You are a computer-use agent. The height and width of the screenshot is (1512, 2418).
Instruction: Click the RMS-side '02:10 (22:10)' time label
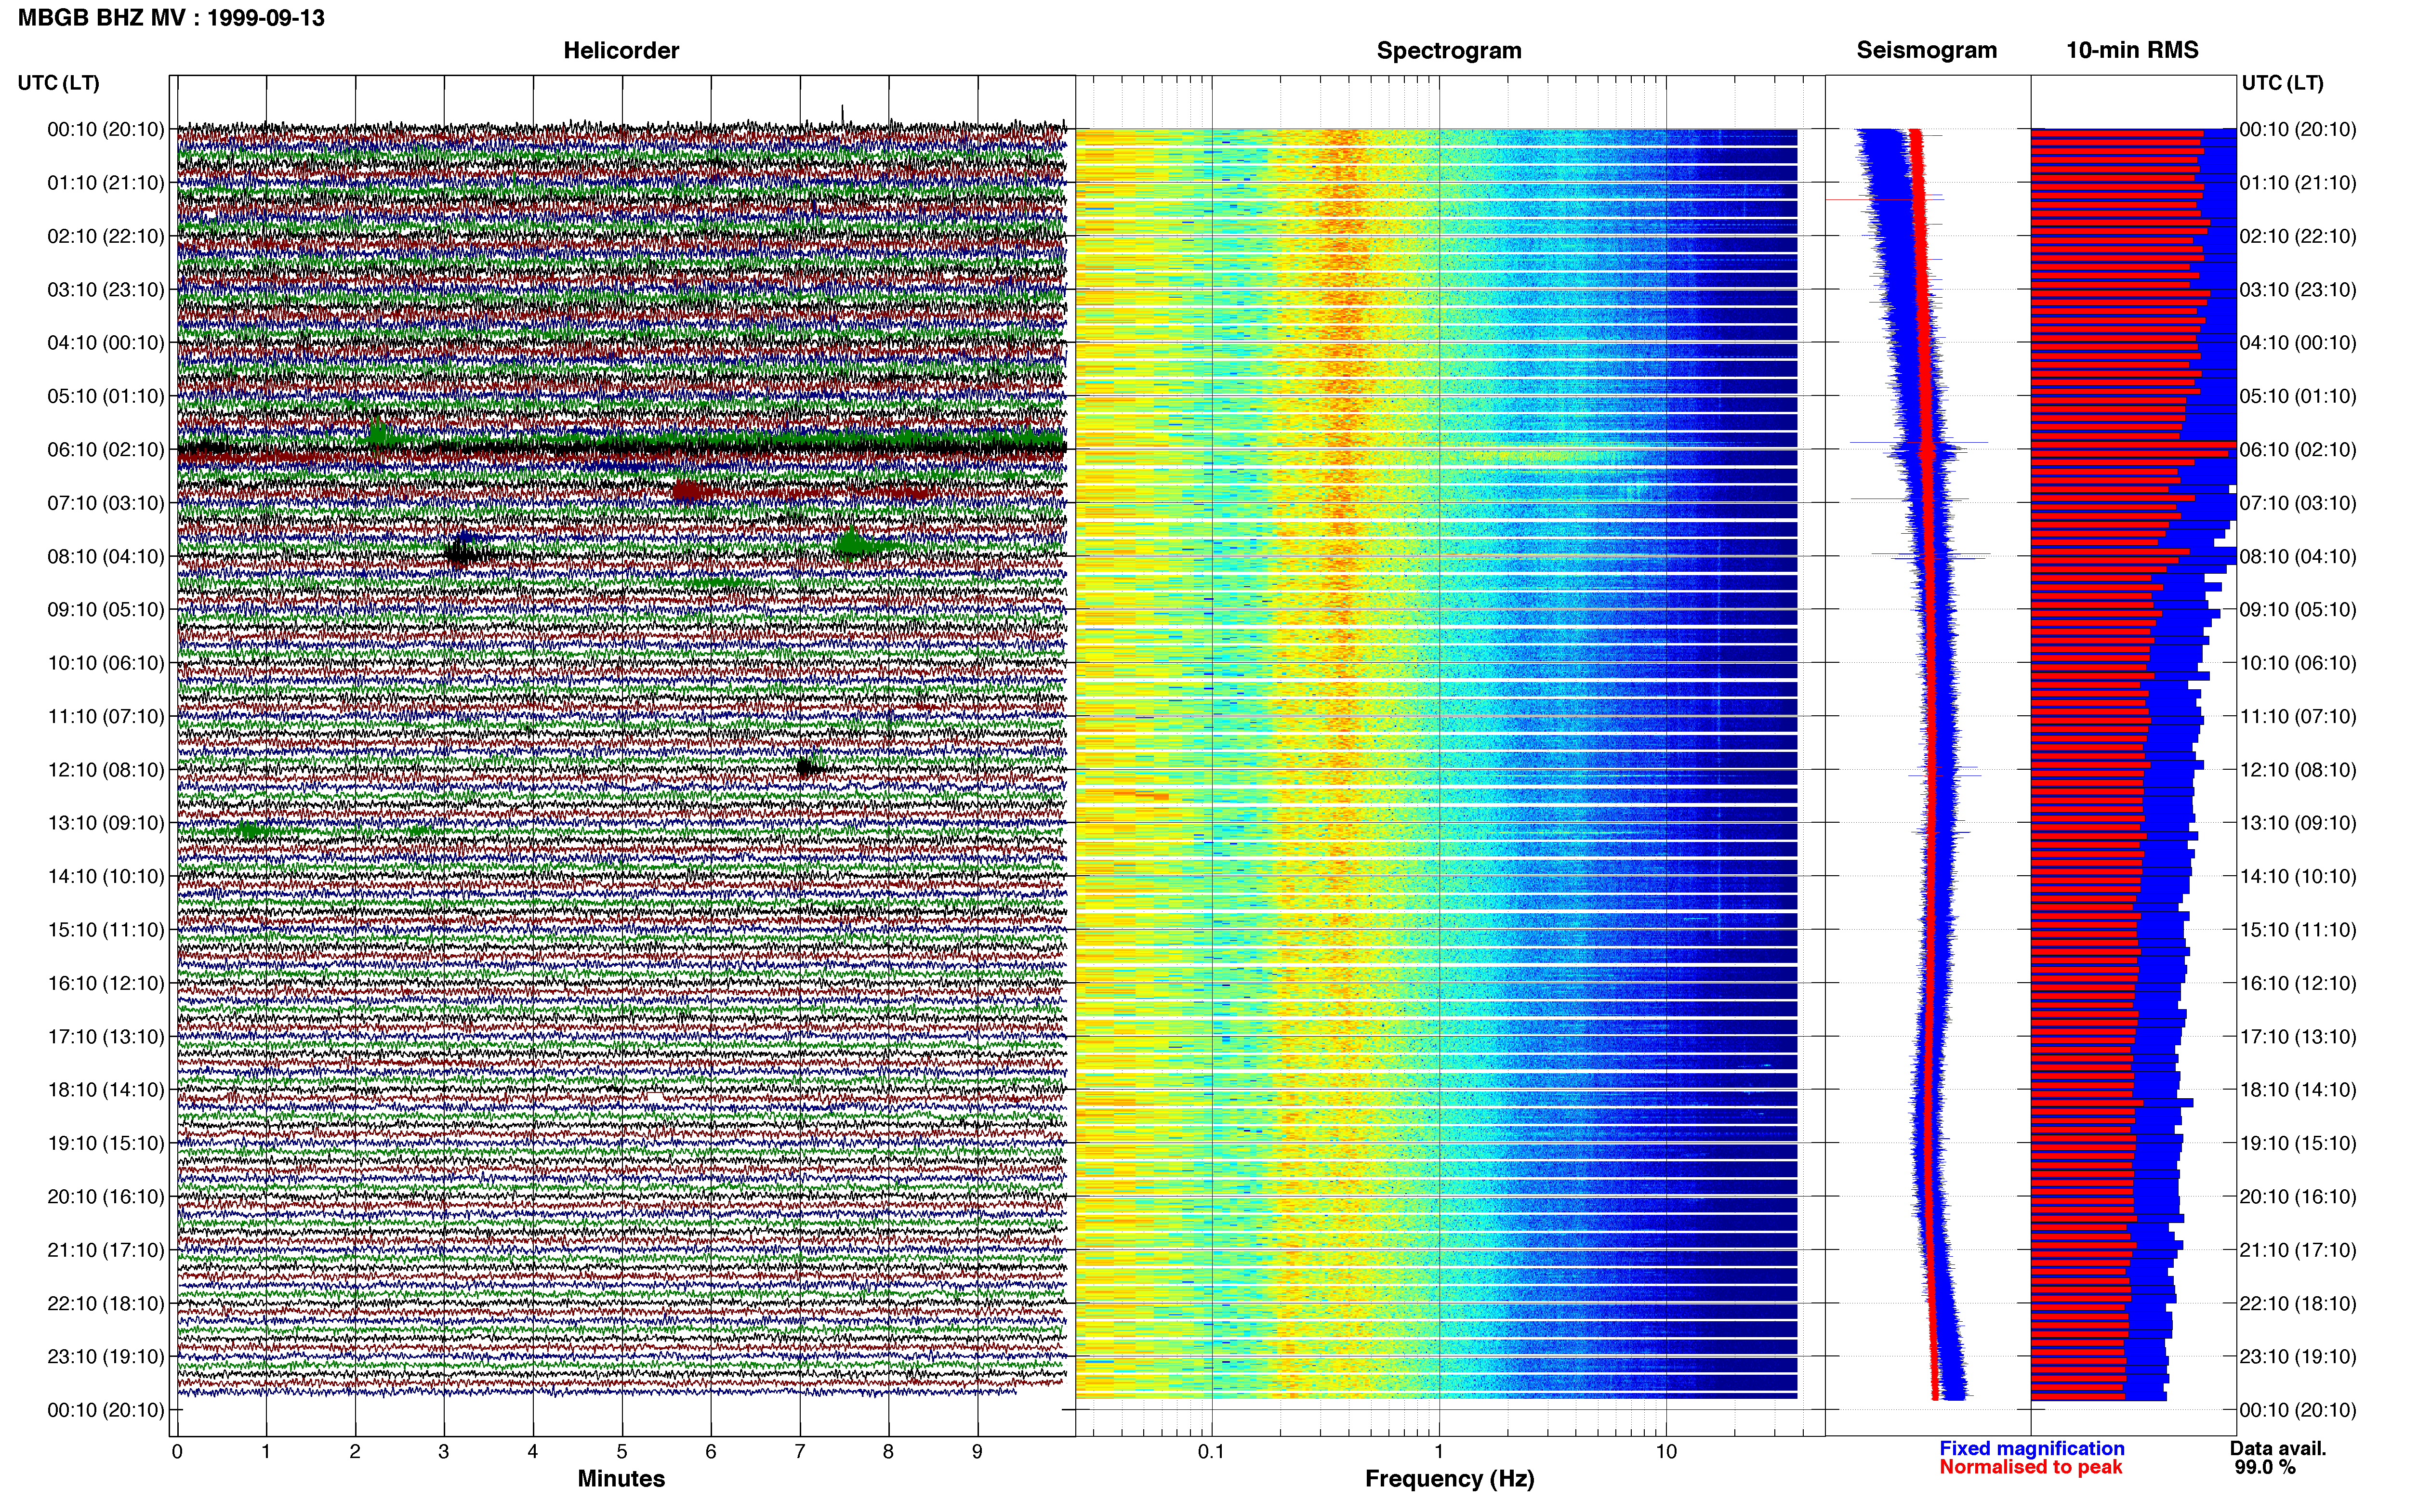2298,236
